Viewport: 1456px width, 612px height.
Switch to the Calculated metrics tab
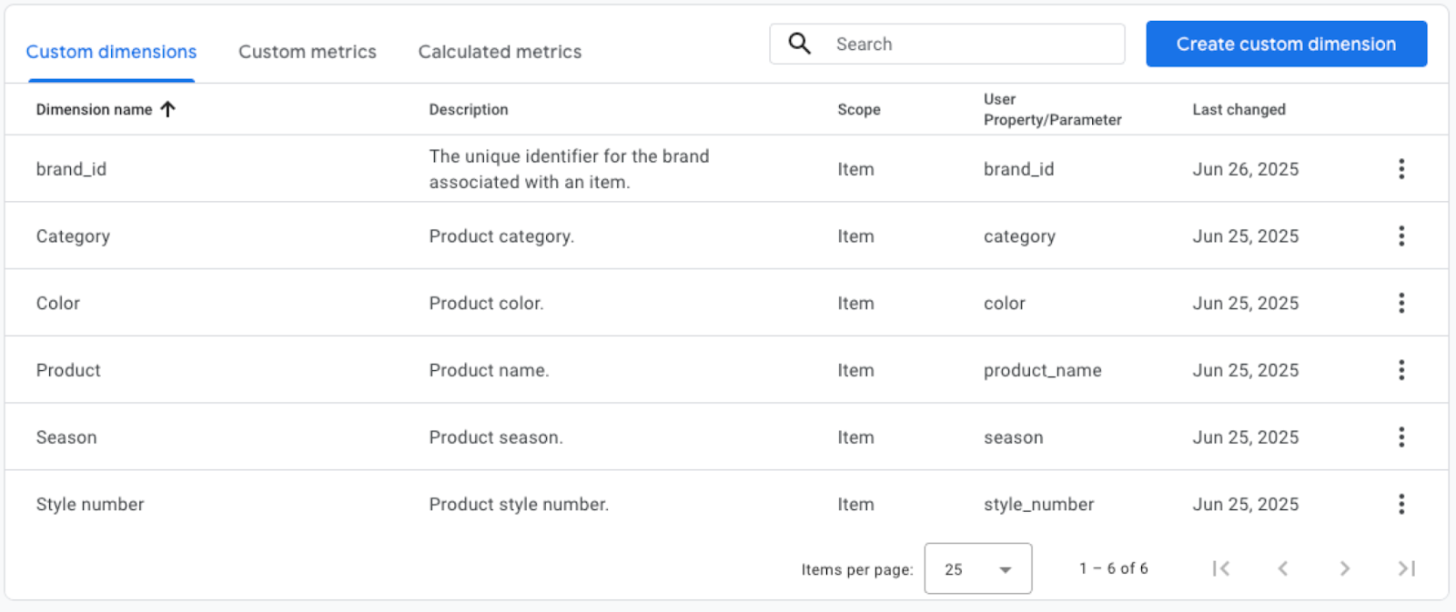tap(500, 52)
